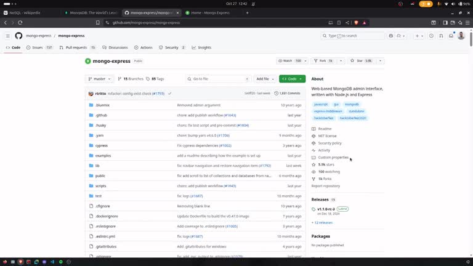Viewport: 473px width, 266px height.
Task: Open the 1,831 Commits history
Action: 288,94
